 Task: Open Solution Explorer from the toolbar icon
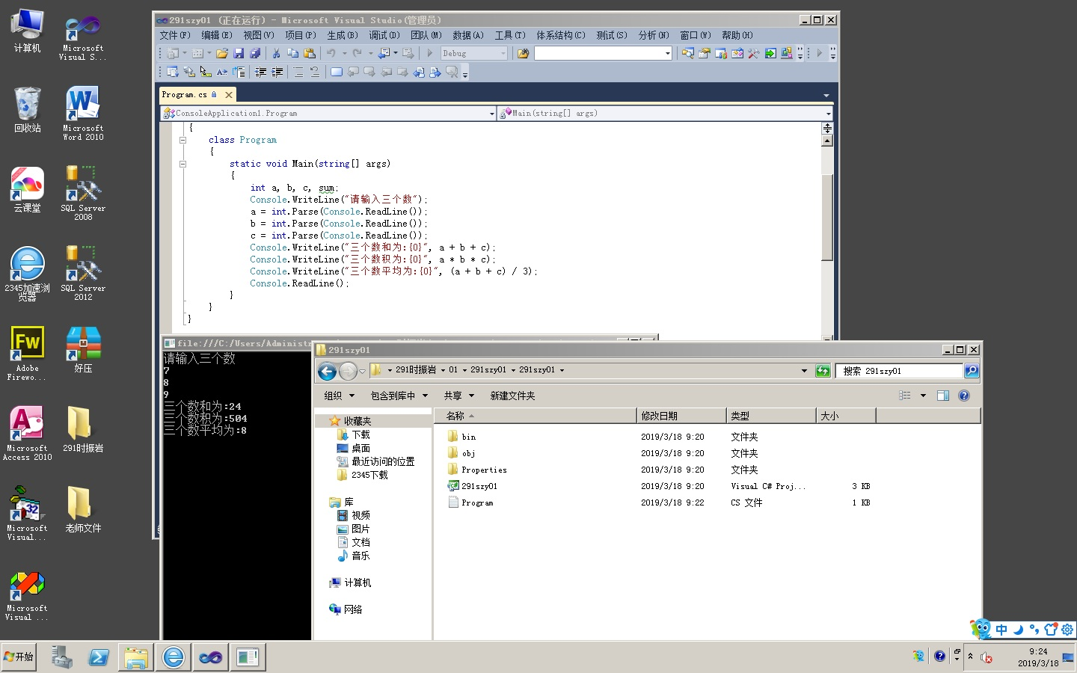[688, 53]
